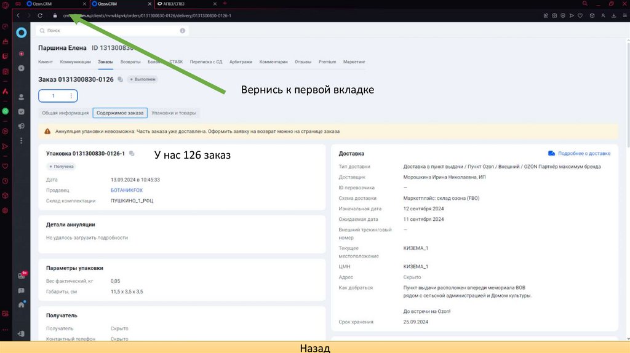This screenshot has height=353, width=630.
Task: Open the clock history icon in browser sidebar
Action: [5, 181]
